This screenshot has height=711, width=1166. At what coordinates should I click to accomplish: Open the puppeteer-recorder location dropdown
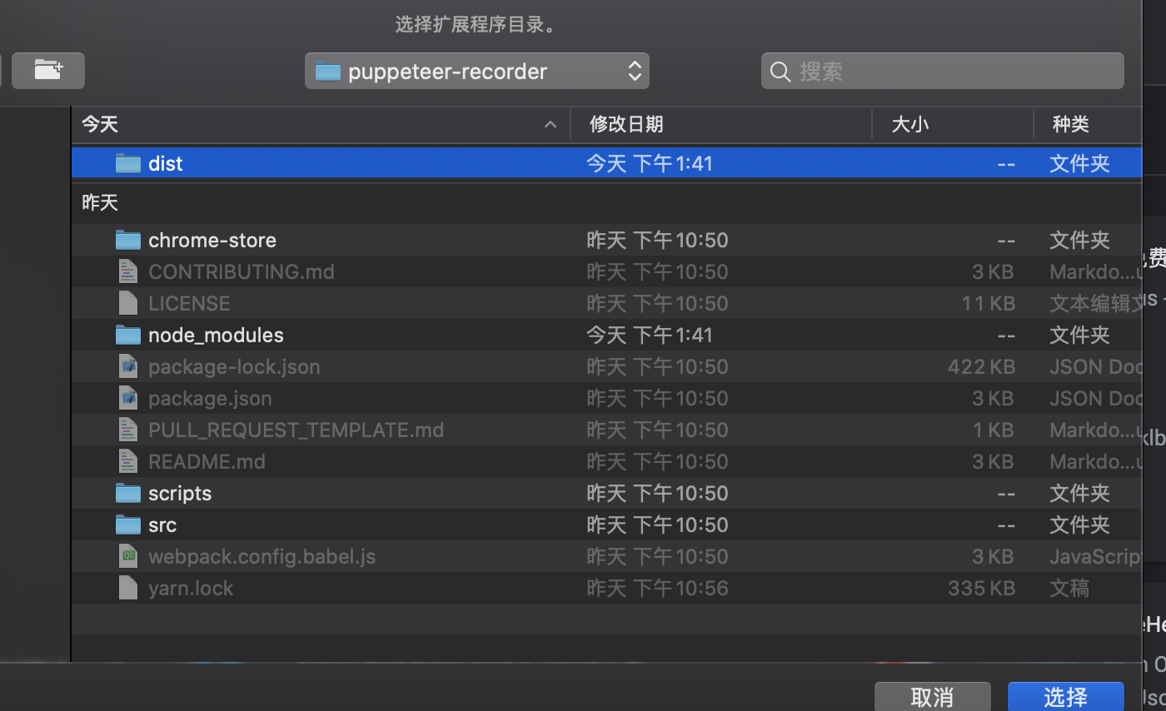click(x=477, y=71)
